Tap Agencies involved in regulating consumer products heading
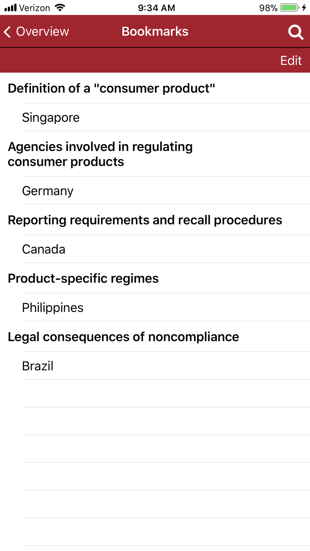This screenshot has width=310, height=551. (100, 154)
